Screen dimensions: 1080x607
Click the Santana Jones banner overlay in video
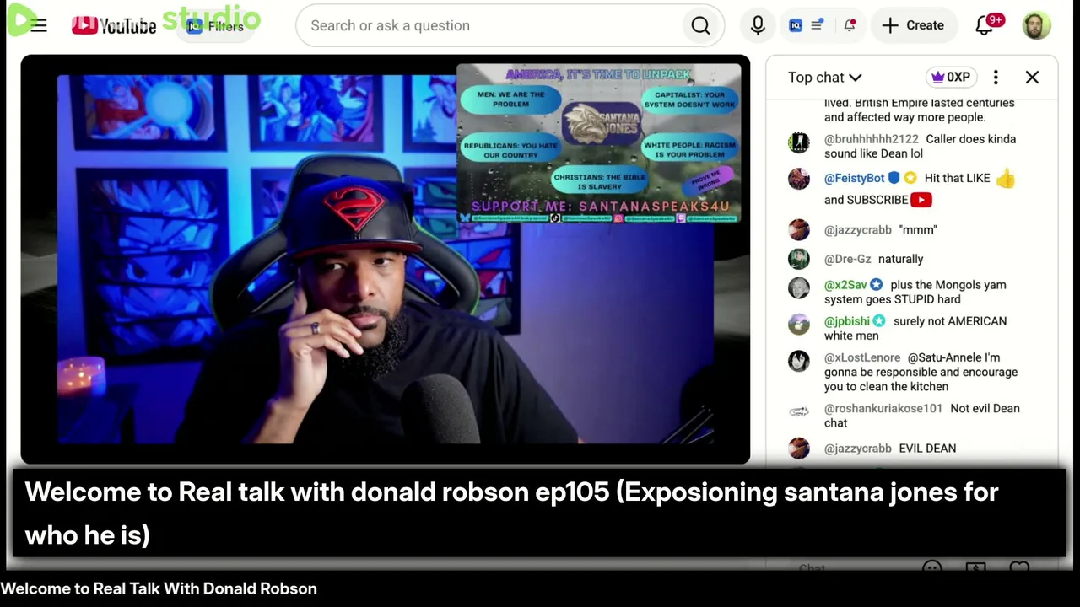coord(599,143)
